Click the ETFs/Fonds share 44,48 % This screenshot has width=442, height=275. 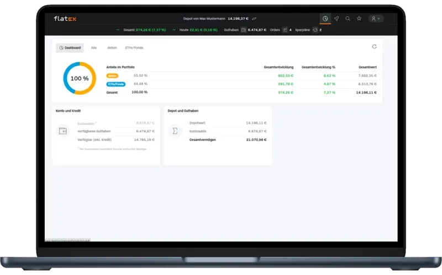pos(140,84)
